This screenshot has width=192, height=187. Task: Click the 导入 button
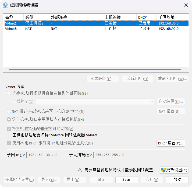click(x=49, y=180)
